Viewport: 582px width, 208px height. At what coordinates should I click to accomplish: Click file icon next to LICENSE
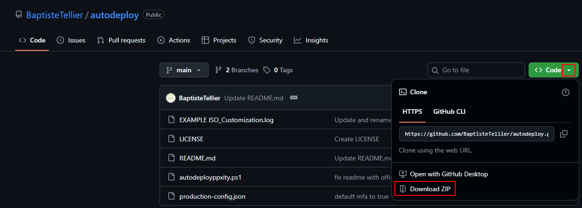(x=171, y=139)
